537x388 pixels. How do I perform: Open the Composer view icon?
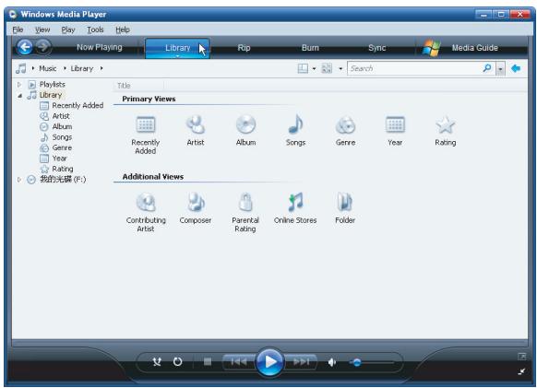196,202
